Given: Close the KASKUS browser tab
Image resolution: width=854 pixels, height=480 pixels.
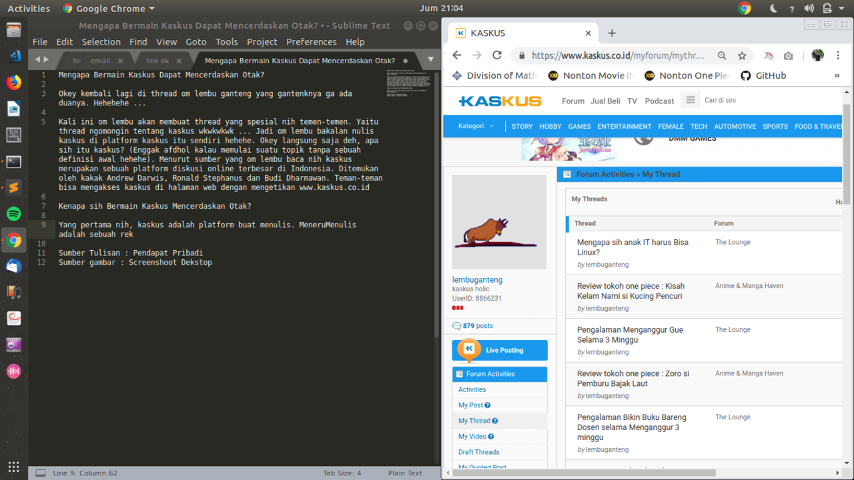Looking at the screenshot, I should [588, 33].
